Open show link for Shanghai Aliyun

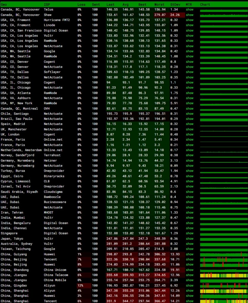pos(190,291)
